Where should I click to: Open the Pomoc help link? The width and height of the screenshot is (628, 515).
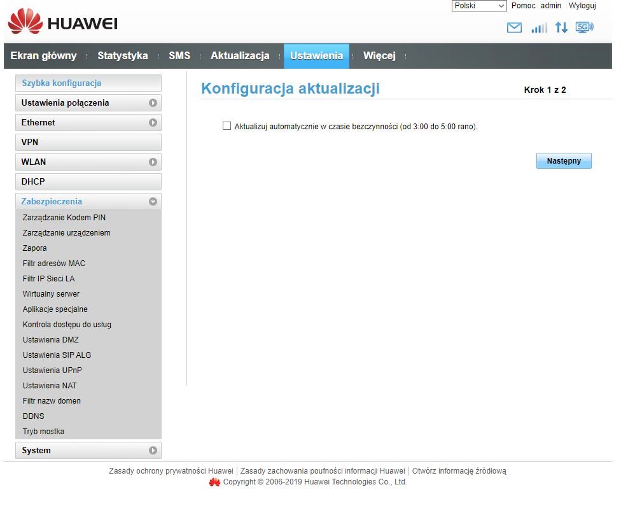[x=523, y=6]
